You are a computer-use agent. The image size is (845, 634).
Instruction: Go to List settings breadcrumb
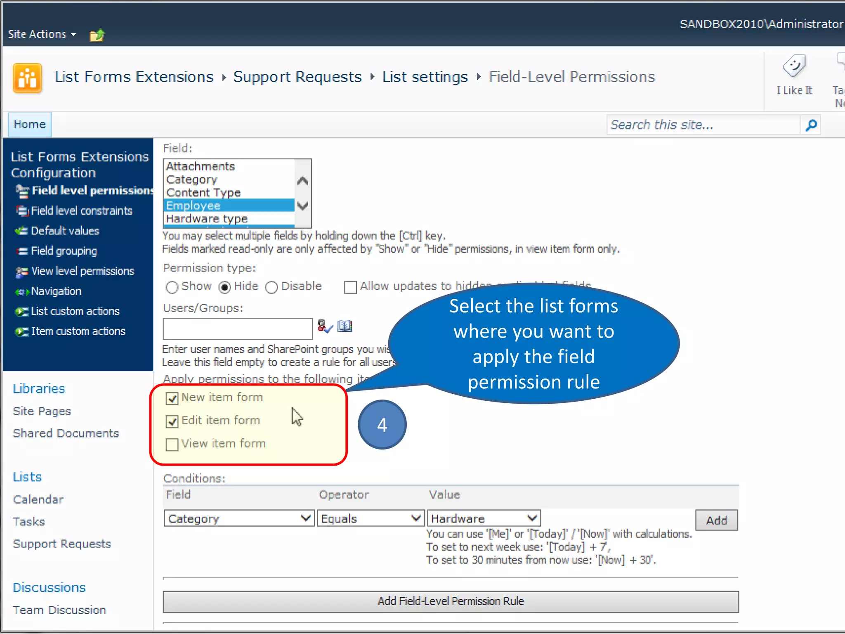(x=425, y=77)
